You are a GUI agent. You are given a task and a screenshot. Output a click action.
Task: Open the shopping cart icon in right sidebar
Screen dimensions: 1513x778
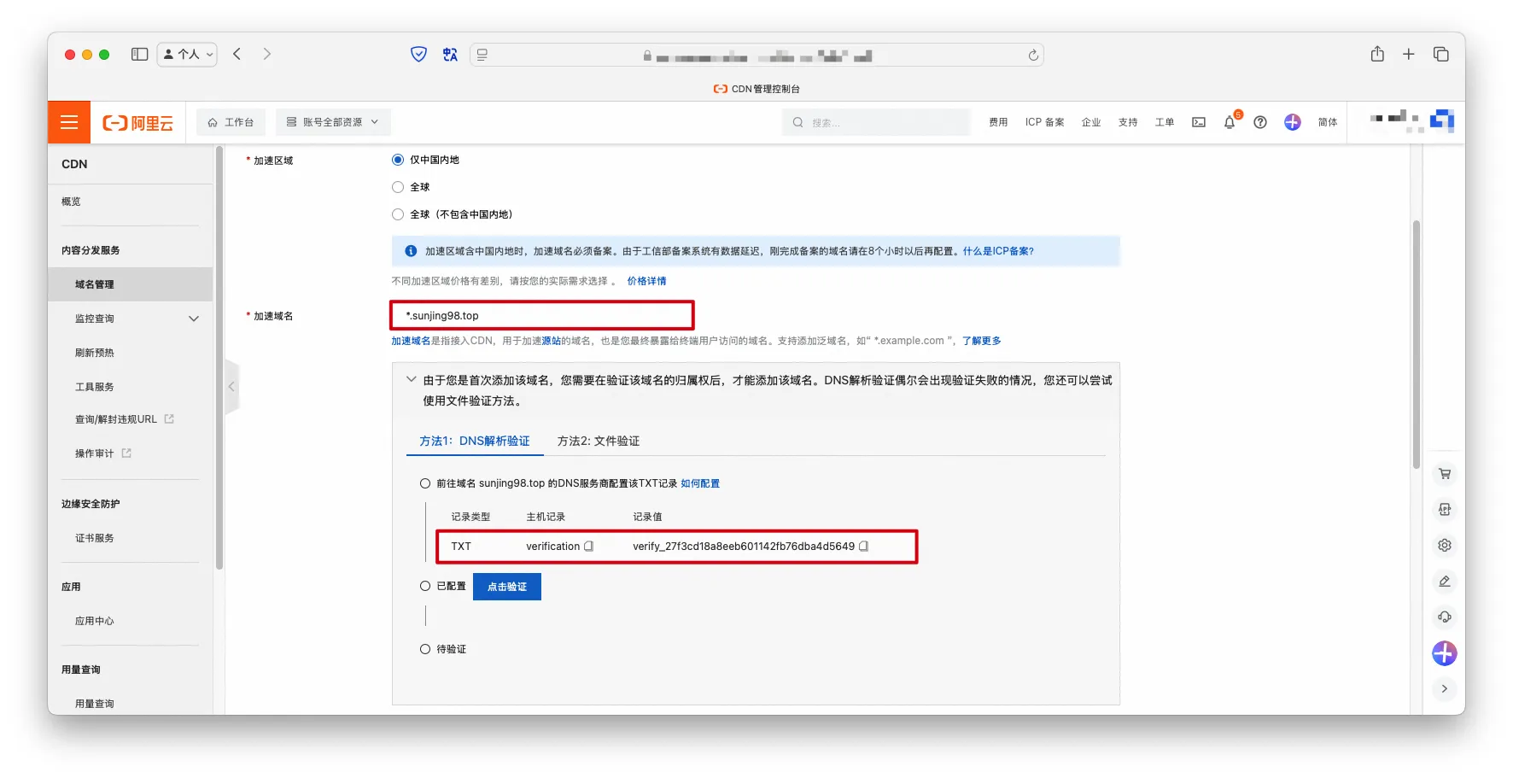1445,474
